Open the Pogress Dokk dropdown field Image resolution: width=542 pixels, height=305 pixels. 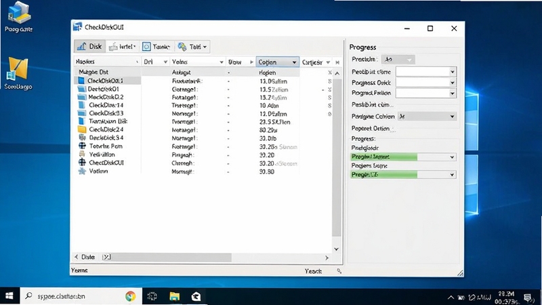pos(426,82)
